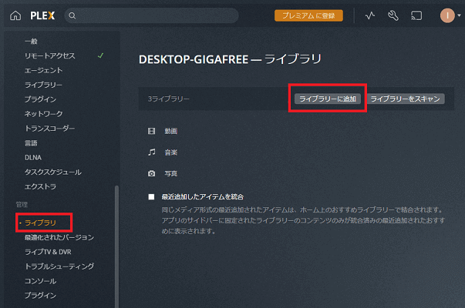465x308 pixels.
Task: Focus the top search field
Action: pyautogui.click(x=151, y=15)
